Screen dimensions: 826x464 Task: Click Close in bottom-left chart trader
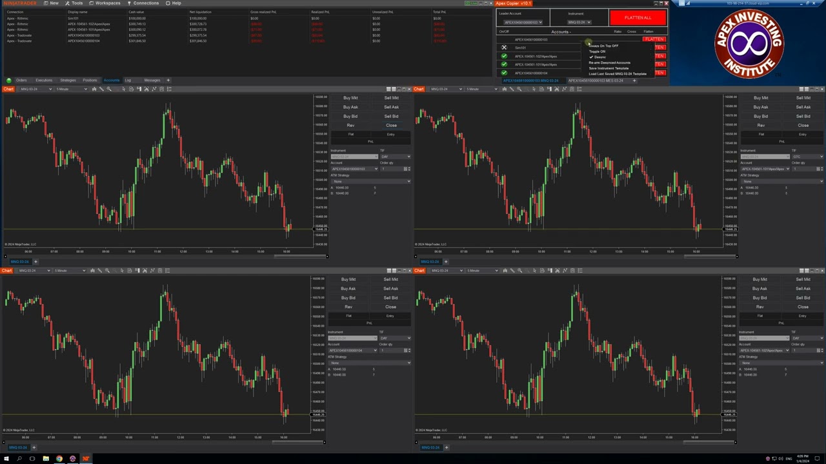390,307
